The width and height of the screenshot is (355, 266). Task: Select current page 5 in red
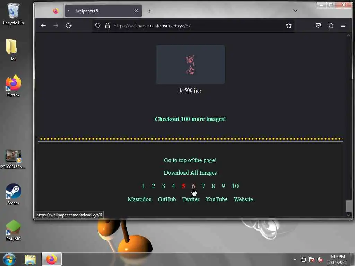pyautogui.click(x=183, y=186)
